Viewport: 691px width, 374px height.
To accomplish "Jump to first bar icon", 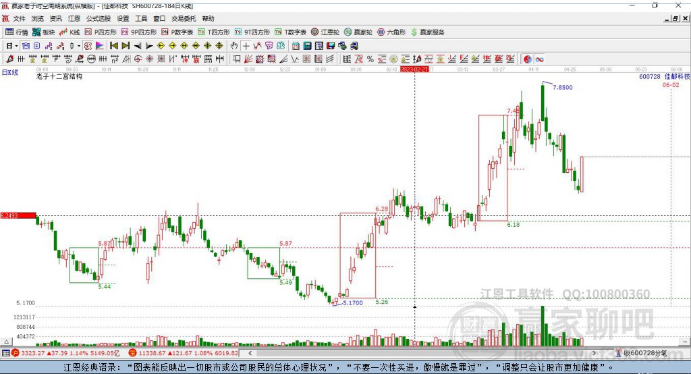I will [x=114, y=46].
